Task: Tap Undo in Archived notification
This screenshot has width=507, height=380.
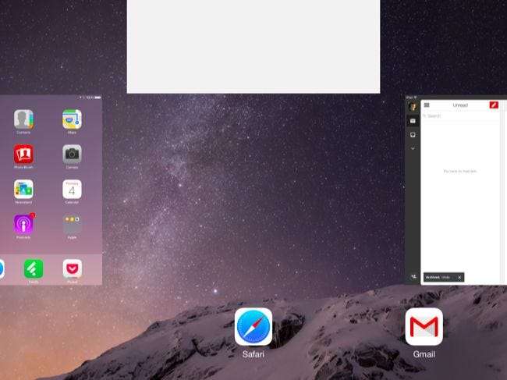Action: tap(445, 278)
